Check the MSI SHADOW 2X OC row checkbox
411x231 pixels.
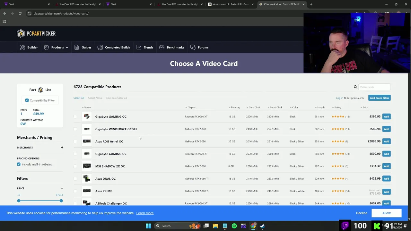coord(75,166)
